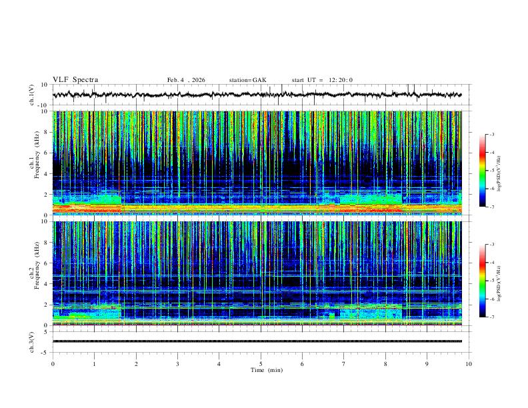
Task: Click tick label 6 on the Time axis
Action: (x=302, y=364)
